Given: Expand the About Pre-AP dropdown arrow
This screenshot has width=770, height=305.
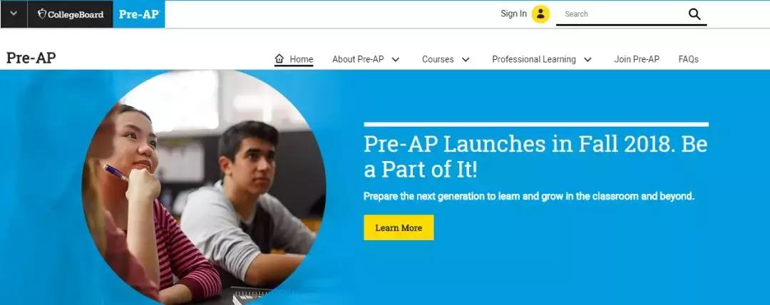Looking at the screenshot, I should (x=395, y=59).
